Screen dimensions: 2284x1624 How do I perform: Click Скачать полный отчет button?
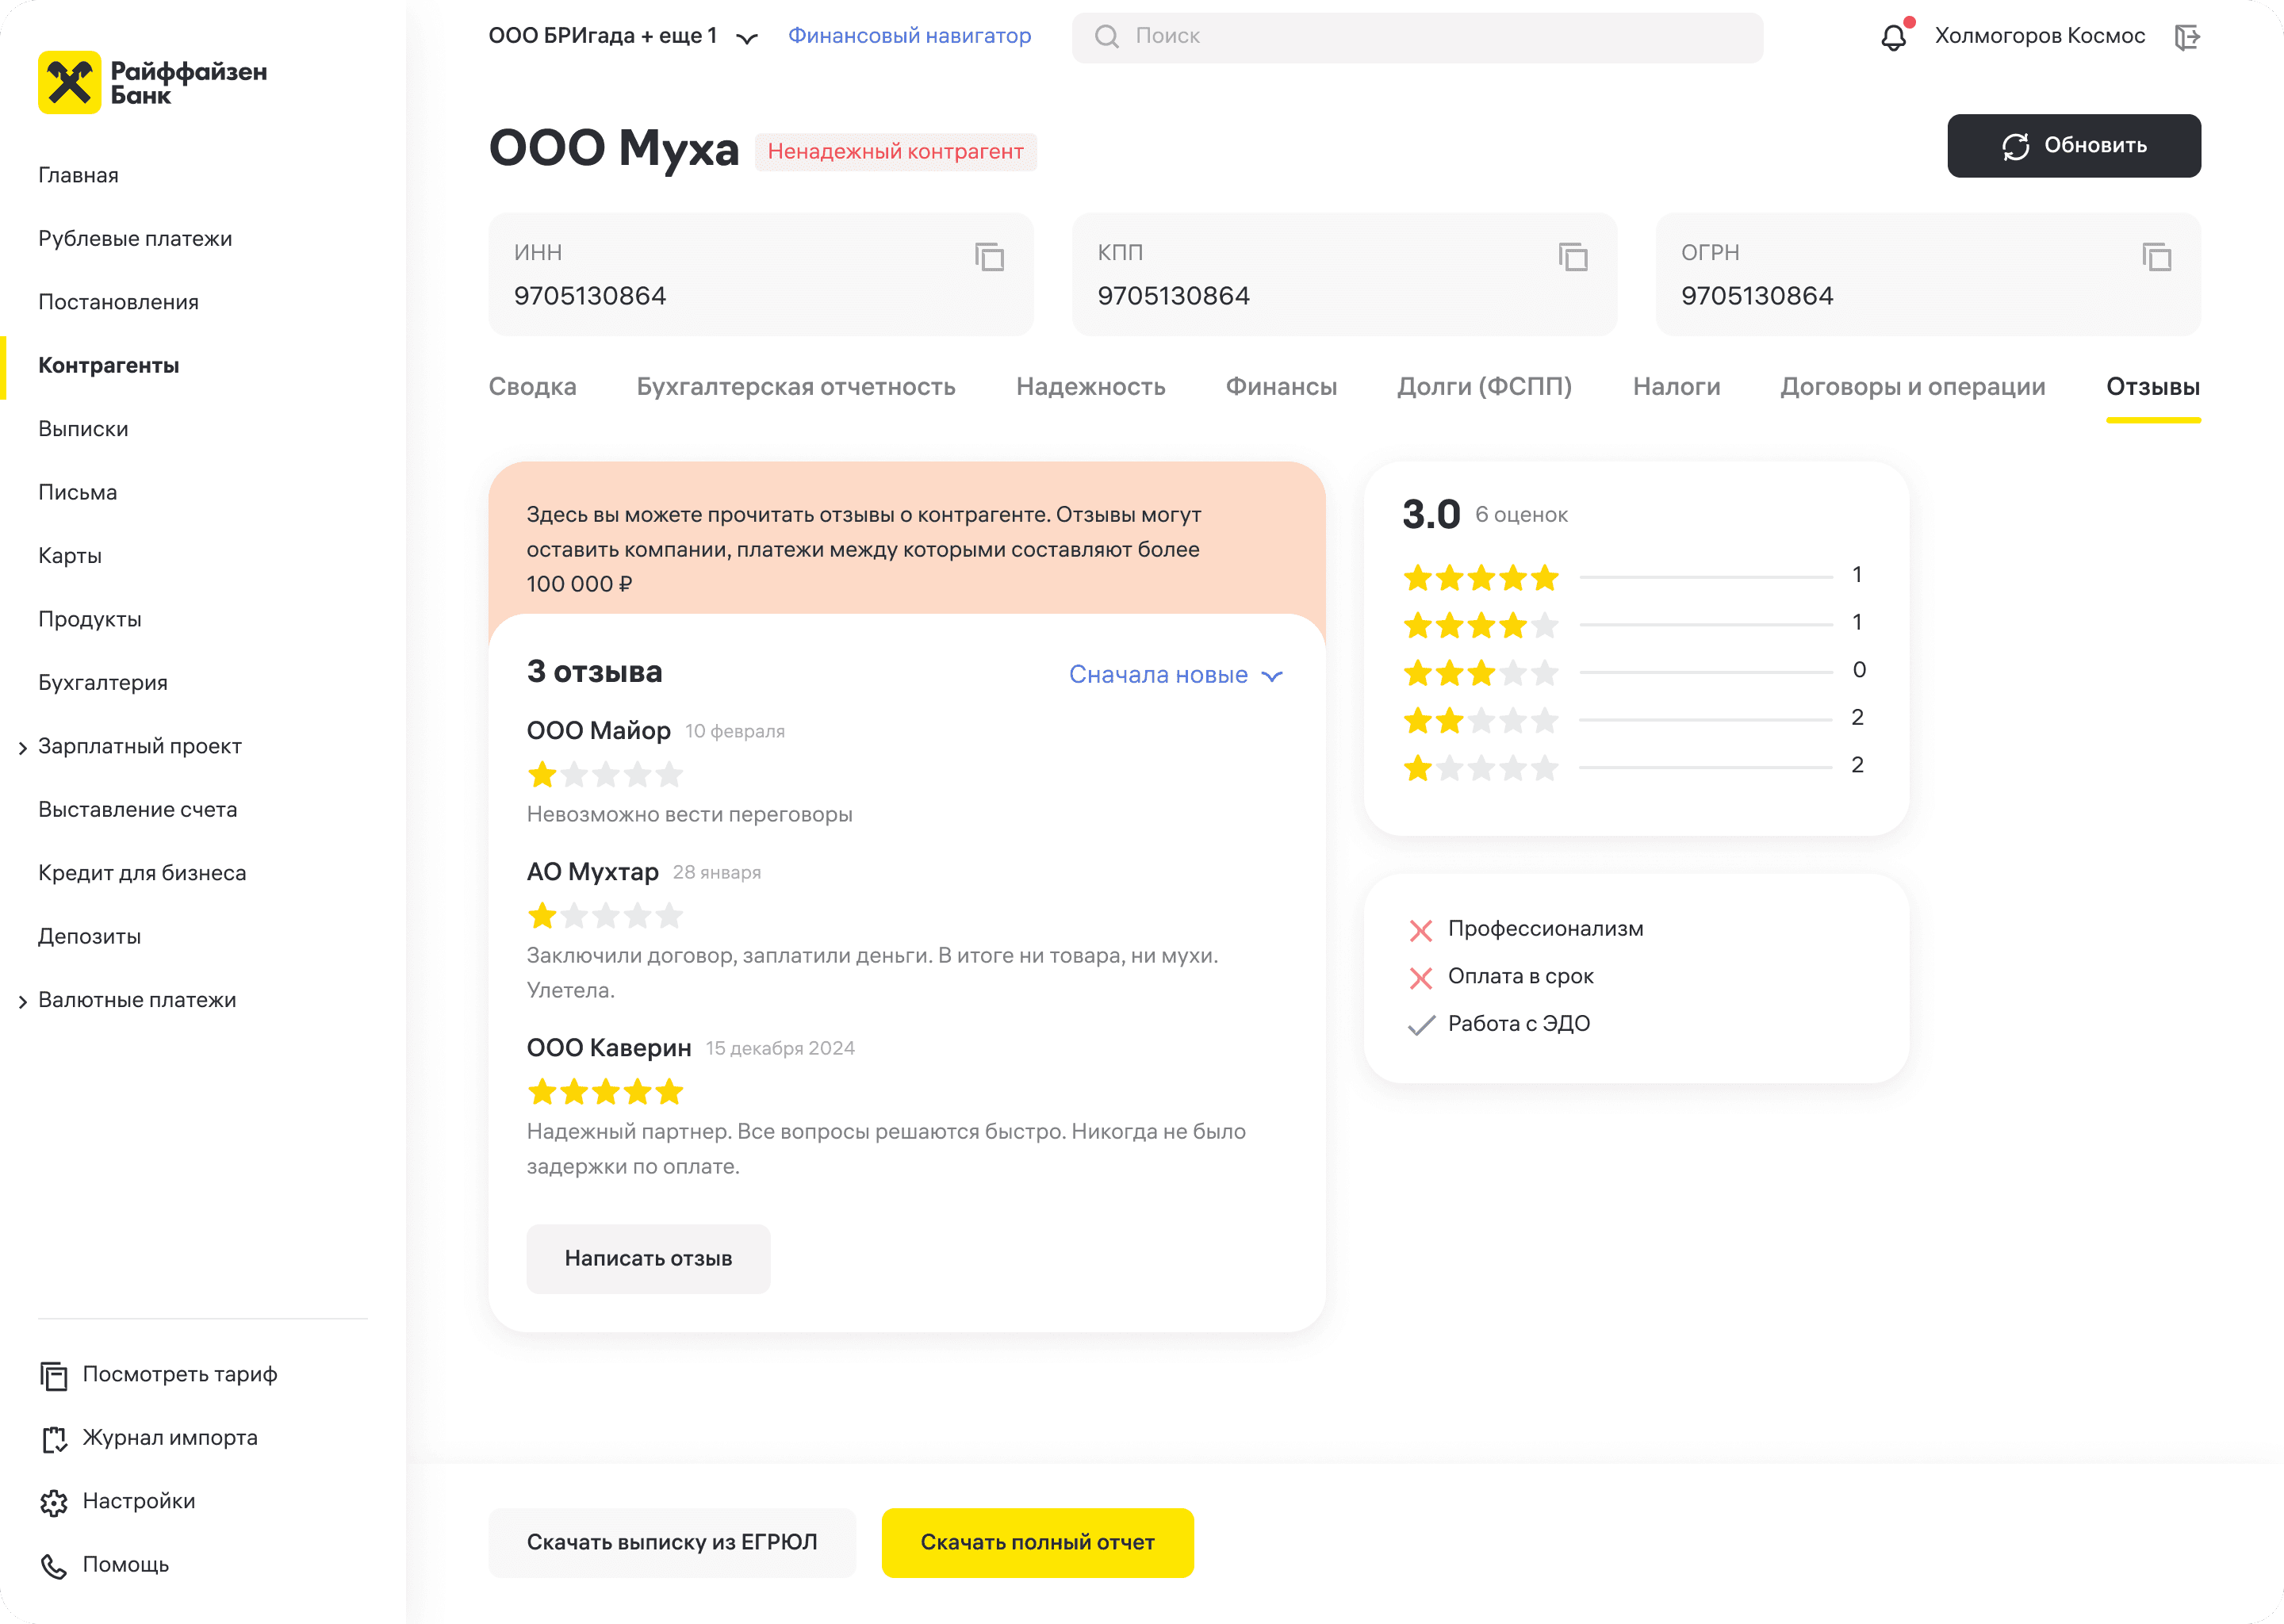(x=1037, y=1542)
